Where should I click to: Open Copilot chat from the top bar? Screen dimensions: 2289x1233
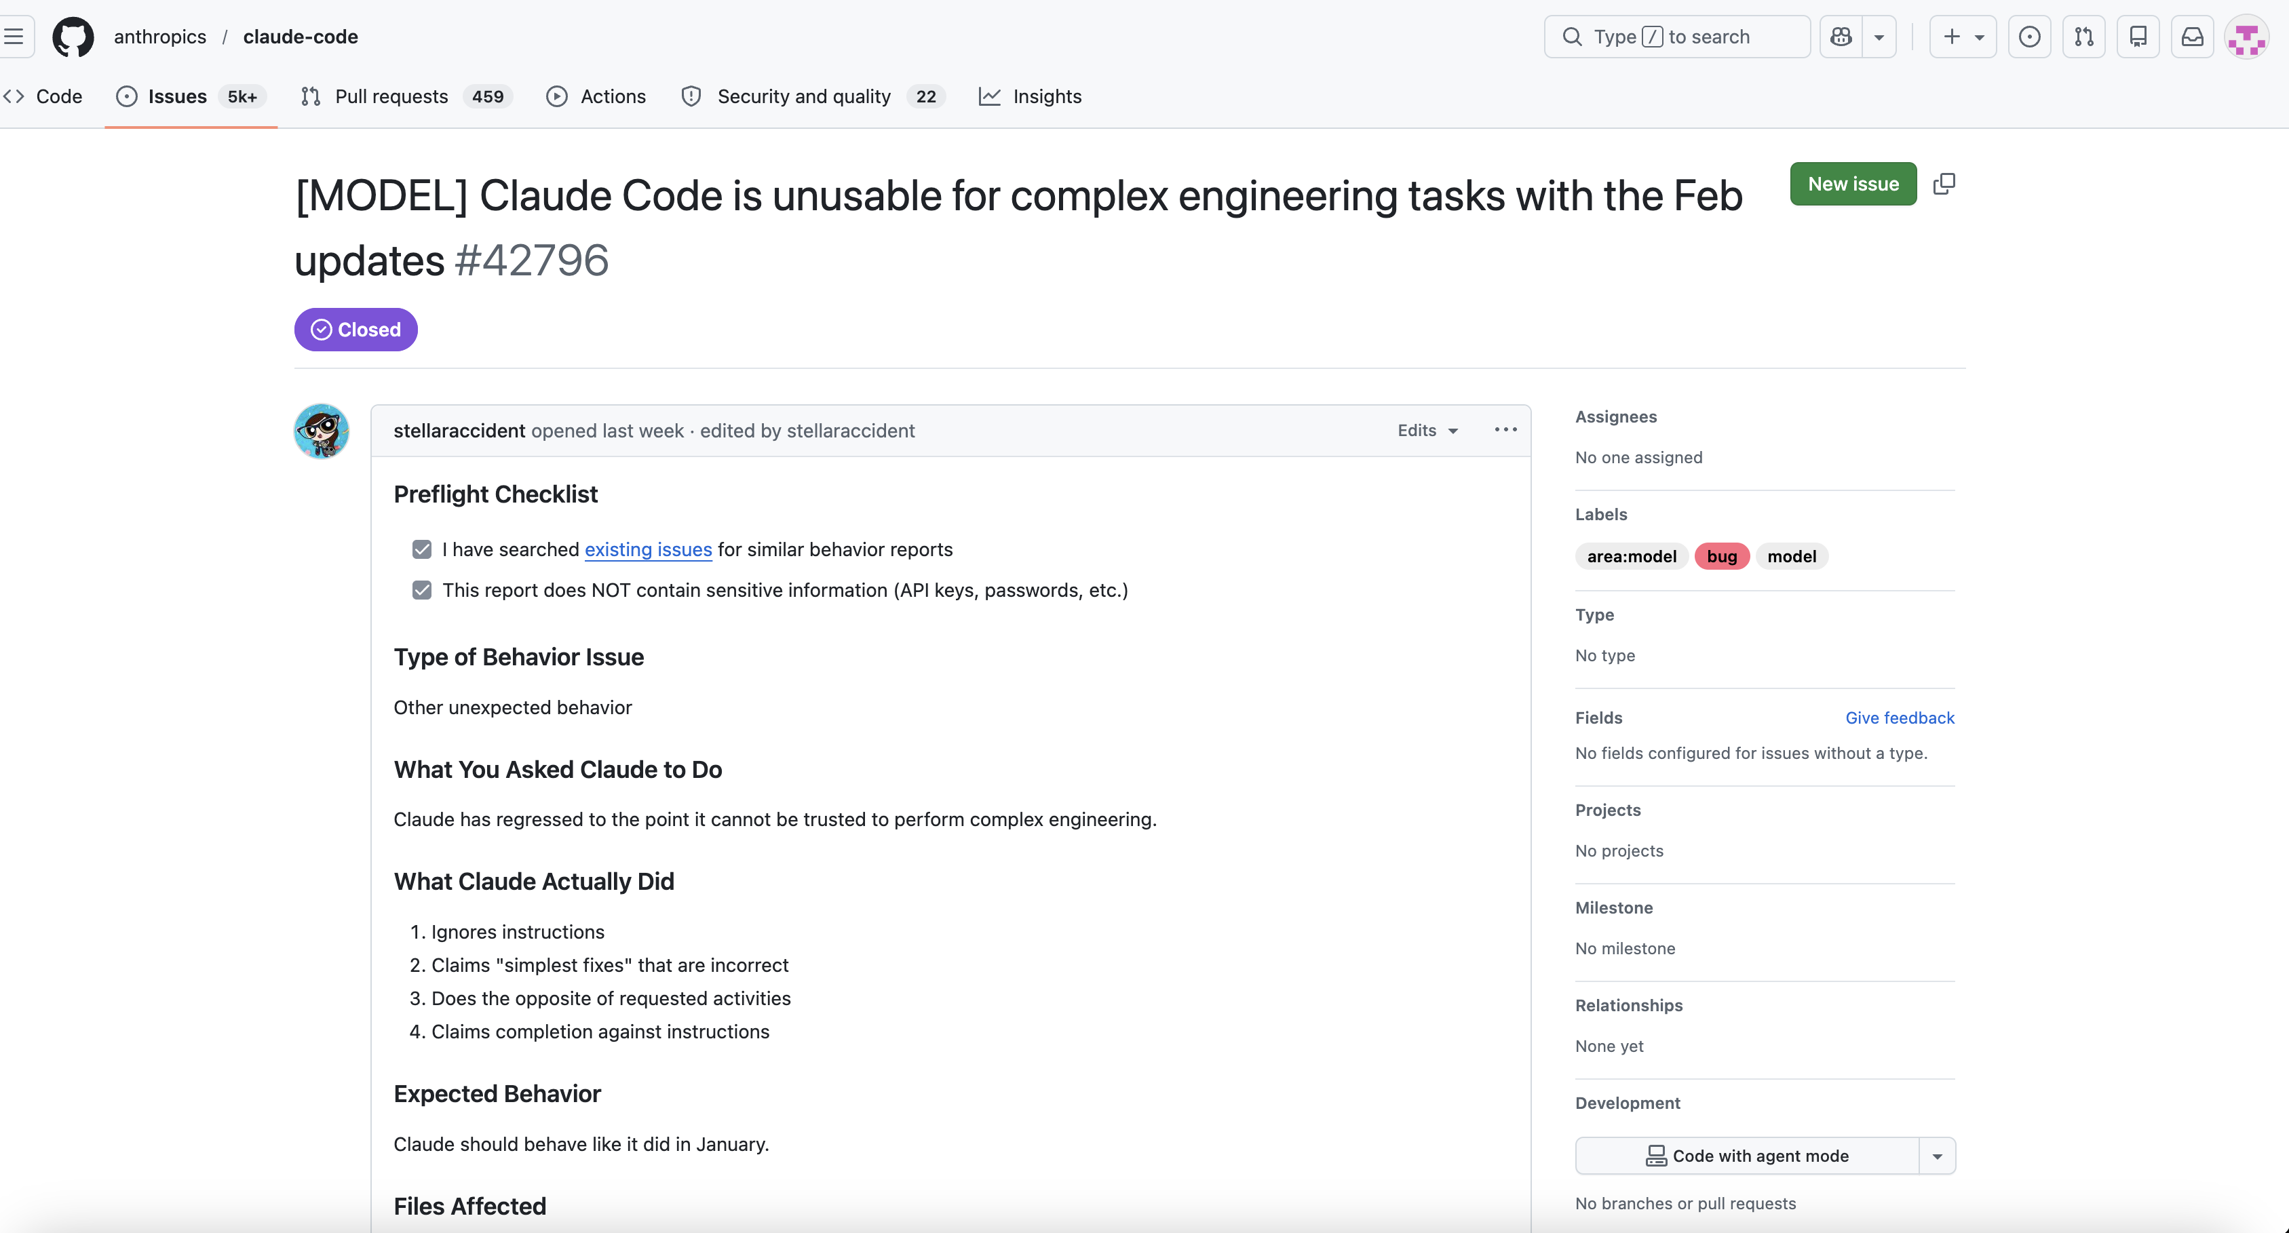(1841, 37)
